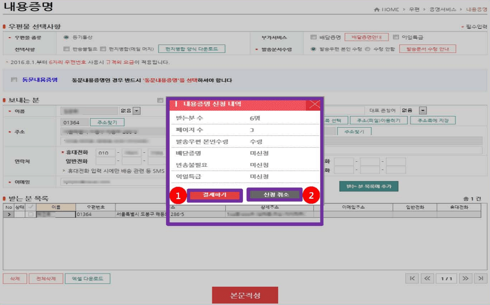Click the row indicator arrow in recipient list
This screenshot has height=305, width=490.
click(8, 214)
